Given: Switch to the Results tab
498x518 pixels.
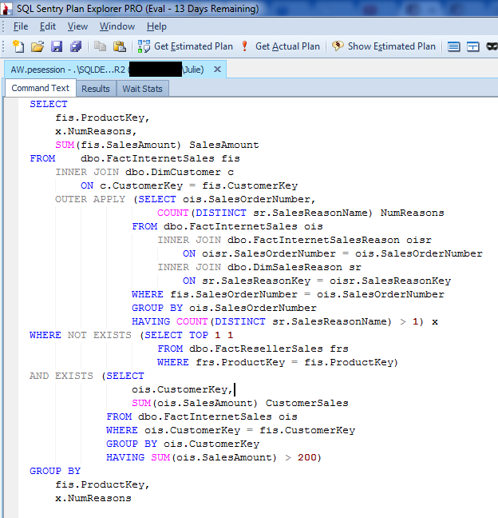Looking at the screenshot, I should [x=96, y=89].
